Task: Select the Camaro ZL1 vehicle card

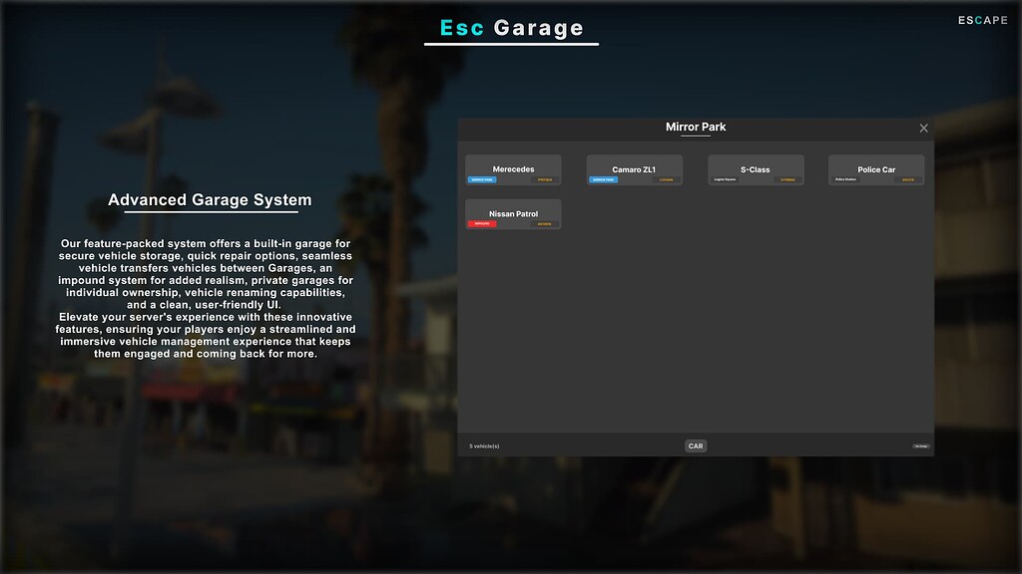Action: click(x=634, y=169)
